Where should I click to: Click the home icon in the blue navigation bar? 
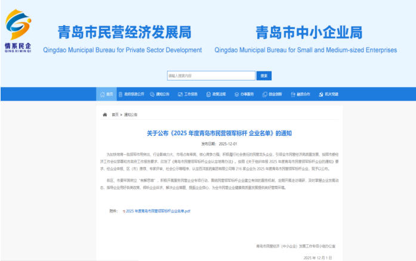pos(102,94)
